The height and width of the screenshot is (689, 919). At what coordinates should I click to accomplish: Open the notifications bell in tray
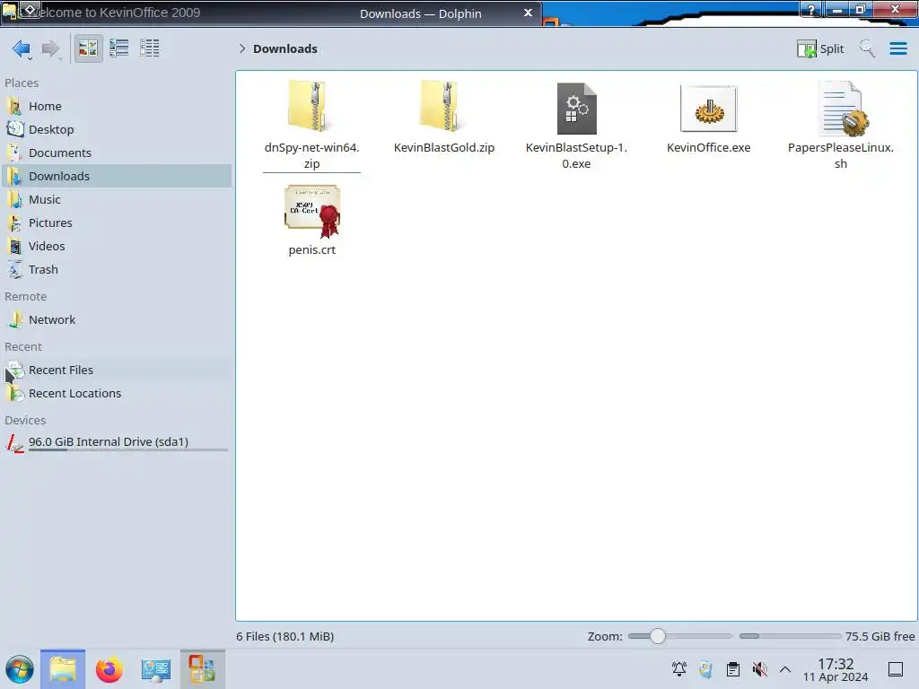click(x=679, y=669)
